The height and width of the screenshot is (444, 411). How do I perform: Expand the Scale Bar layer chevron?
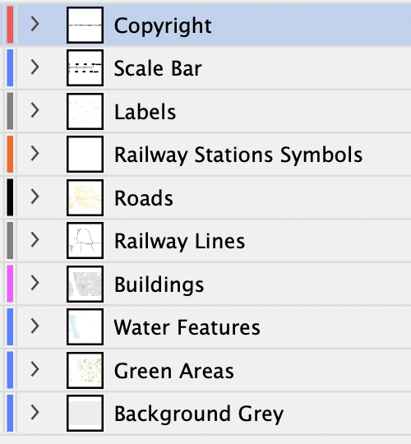click(35, 67)
